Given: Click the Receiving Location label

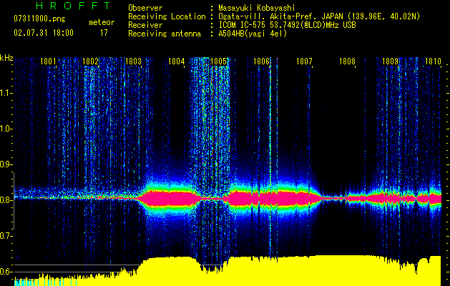Looking at the screenshot, I should (x=167, y=16).
